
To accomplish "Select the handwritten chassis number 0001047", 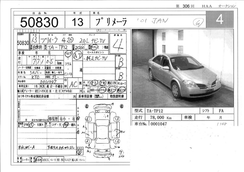I will (48, 82).
